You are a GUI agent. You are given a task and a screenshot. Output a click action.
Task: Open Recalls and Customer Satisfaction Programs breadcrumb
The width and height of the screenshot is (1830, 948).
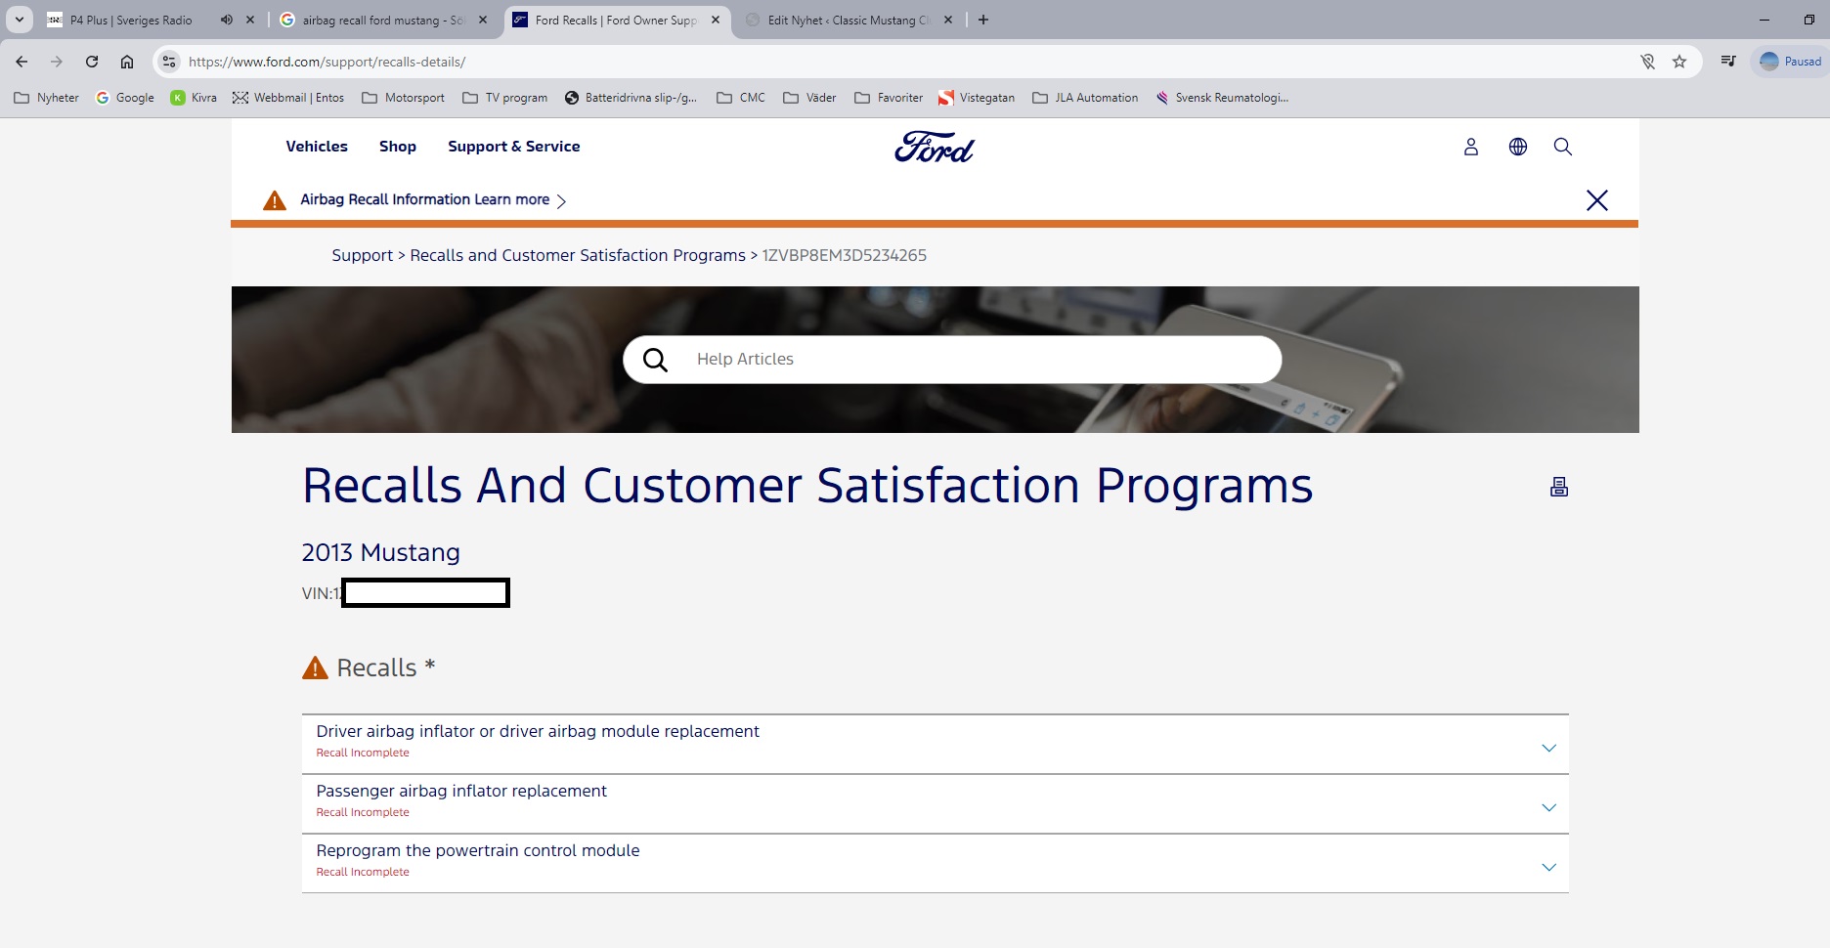coord(578,255)
